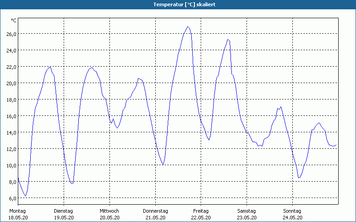356x222 pixels.
Task: Select the Sonntag day label
Action: pyautogui.click(x=292, y=211)
